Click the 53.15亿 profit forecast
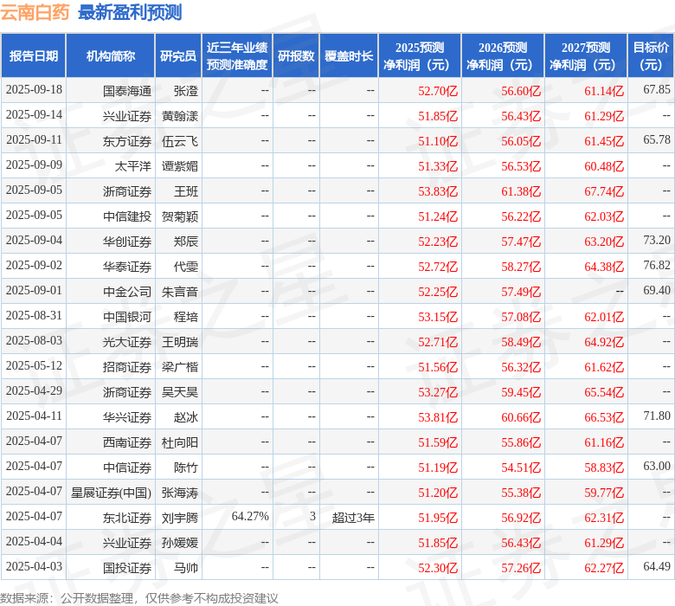 coord(438,317)
